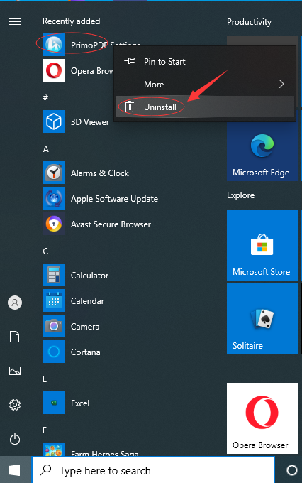Click the 'Excel' label text
The height and width of the screenshot is (483, 302).
[x=80, y=403]
